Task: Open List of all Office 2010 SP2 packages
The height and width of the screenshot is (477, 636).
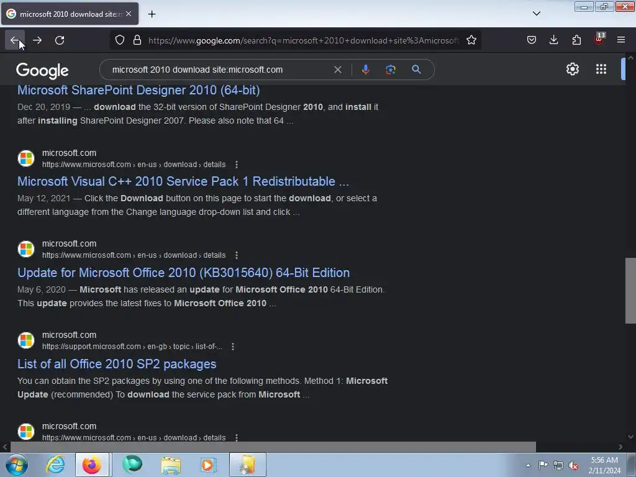Action: click(117, 364)
